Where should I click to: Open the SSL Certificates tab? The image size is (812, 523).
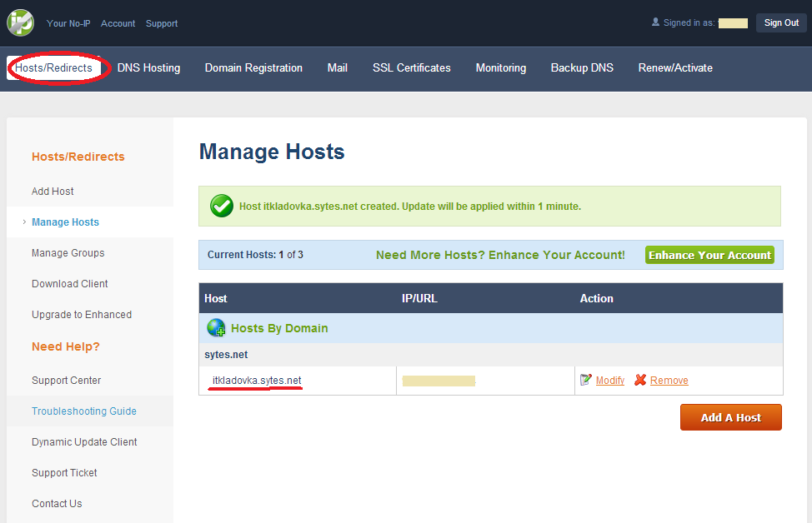coord(412,67)
